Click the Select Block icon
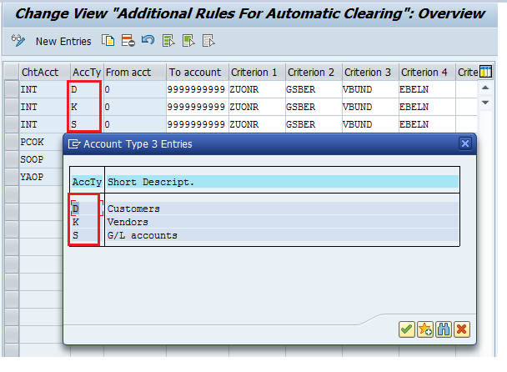 pos(188,41)
